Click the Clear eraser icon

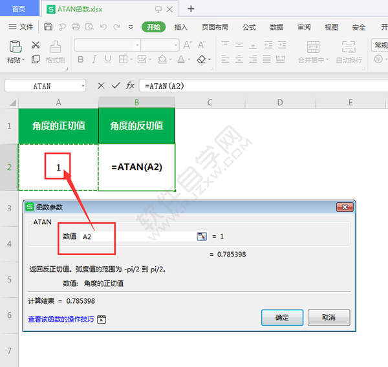point(201,59)
